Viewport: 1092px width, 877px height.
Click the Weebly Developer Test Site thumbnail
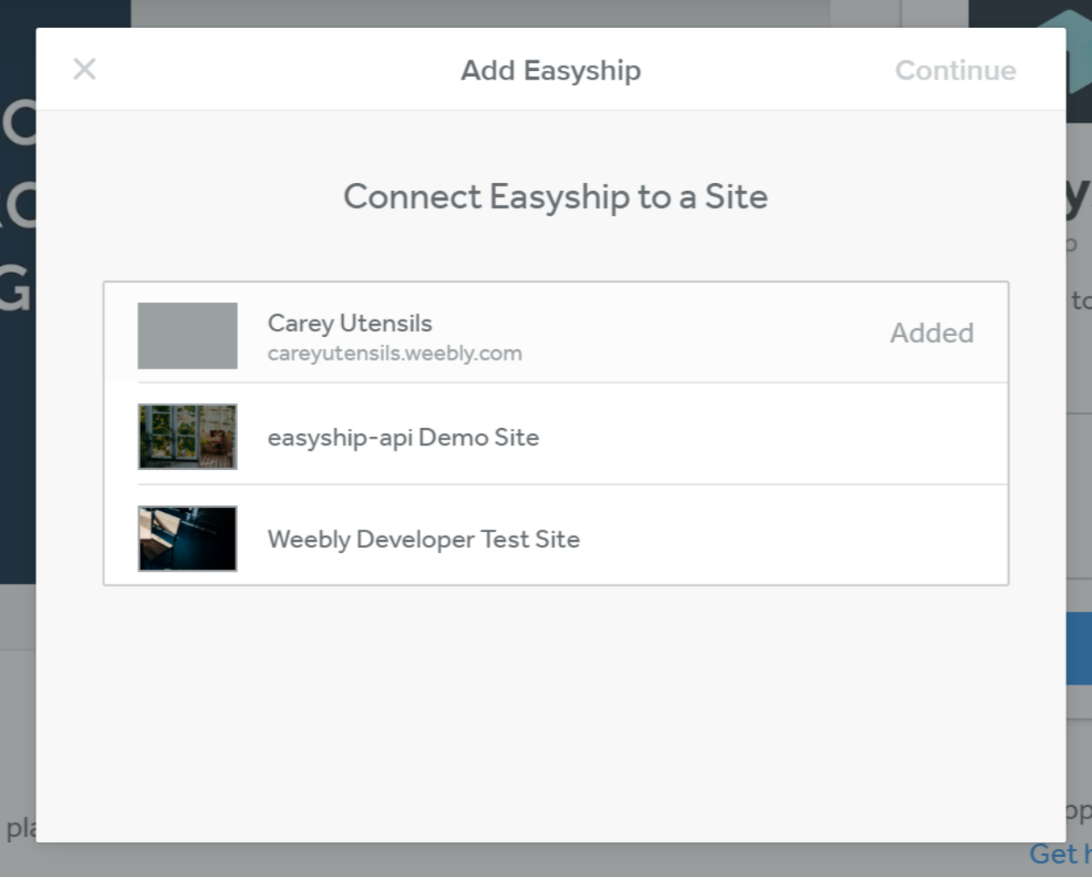[187, 538]
